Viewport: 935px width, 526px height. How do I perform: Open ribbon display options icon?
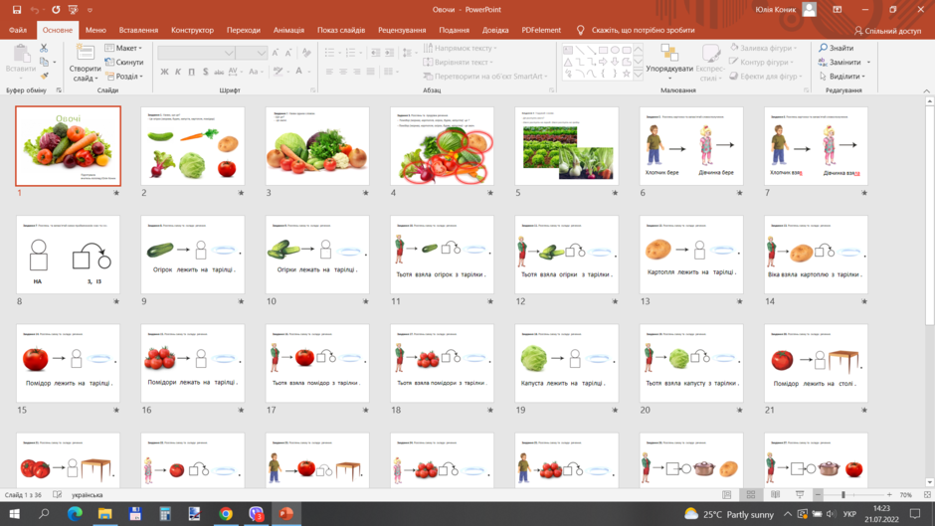pos(838,10)
